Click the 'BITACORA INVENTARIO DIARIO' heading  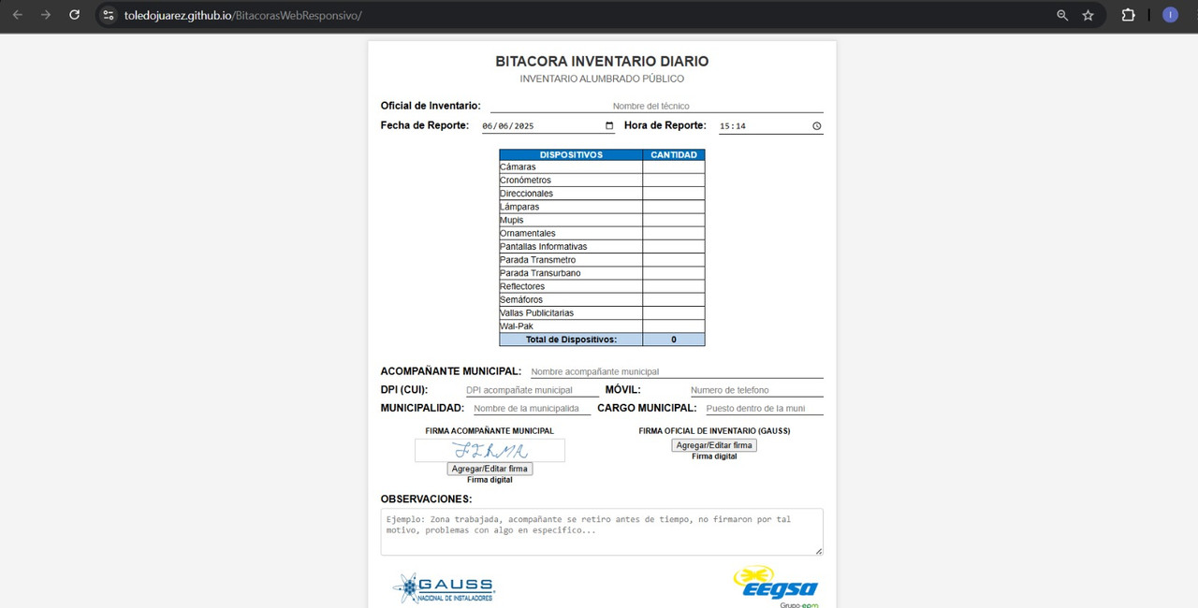click(602, 62)
